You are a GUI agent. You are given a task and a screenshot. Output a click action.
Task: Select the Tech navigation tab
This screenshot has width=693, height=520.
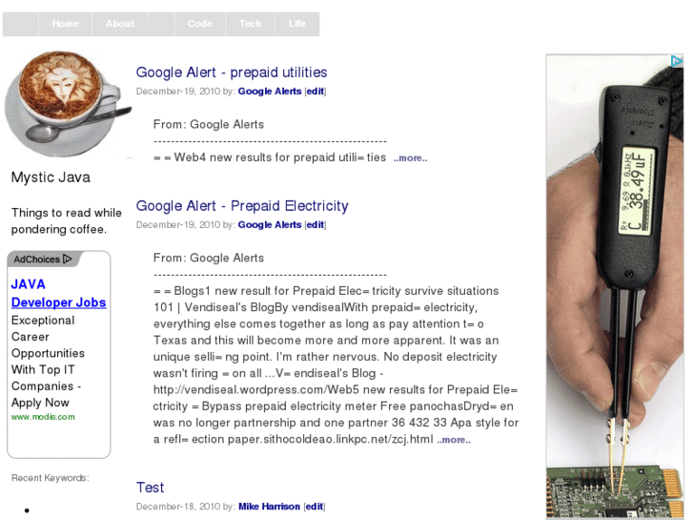coord(250,24)
